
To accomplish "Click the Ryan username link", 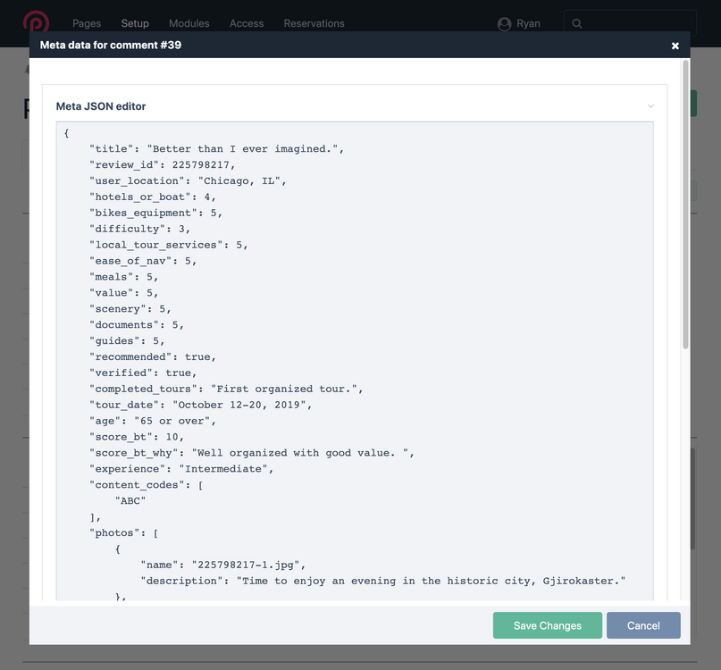I will pos(528,23).
